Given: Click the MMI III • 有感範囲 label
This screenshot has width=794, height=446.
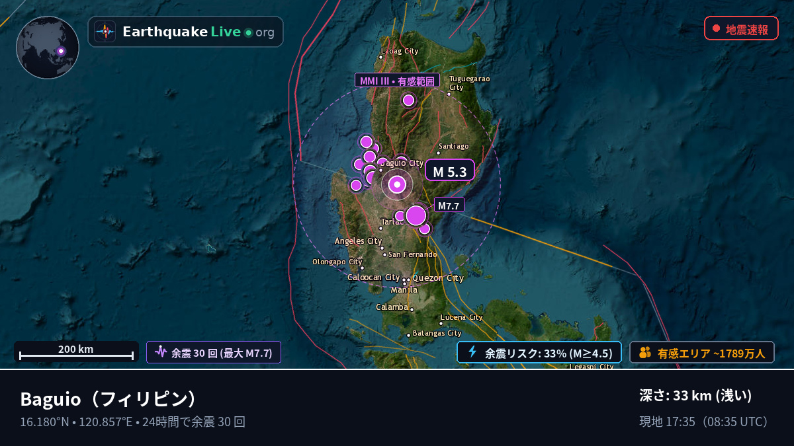Looking at the screenshot, I should (398, 81).
